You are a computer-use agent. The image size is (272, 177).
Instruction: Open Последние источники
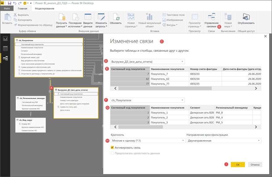[x=75, y=20]
